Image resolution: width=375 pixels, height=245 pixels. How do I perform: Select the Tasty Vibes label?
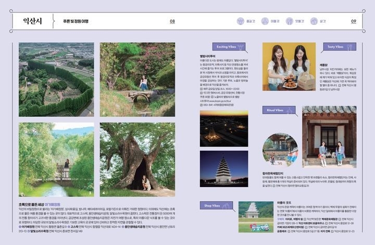(334, 47)
